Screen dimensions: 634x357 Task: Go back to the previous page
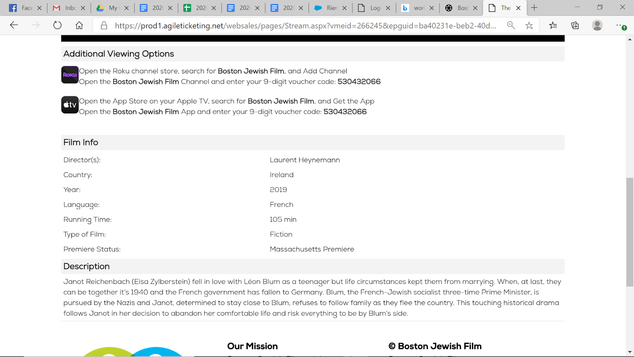click(x=14, y=25)
